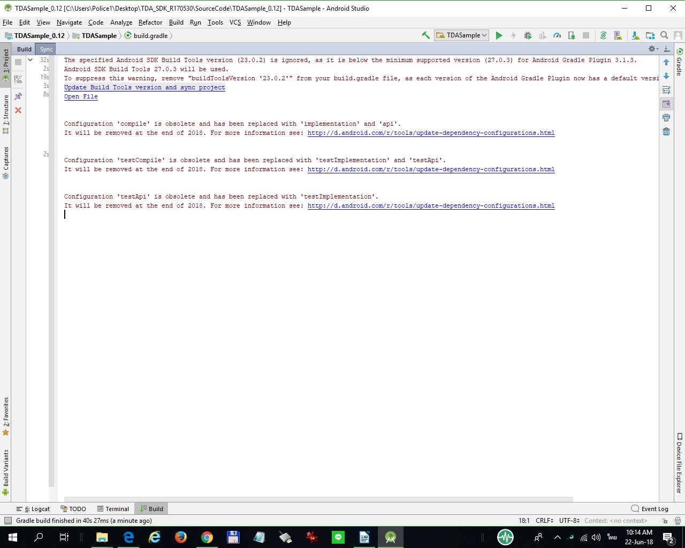
Task: Run the app with the green play button
Action: click(499, 35)
